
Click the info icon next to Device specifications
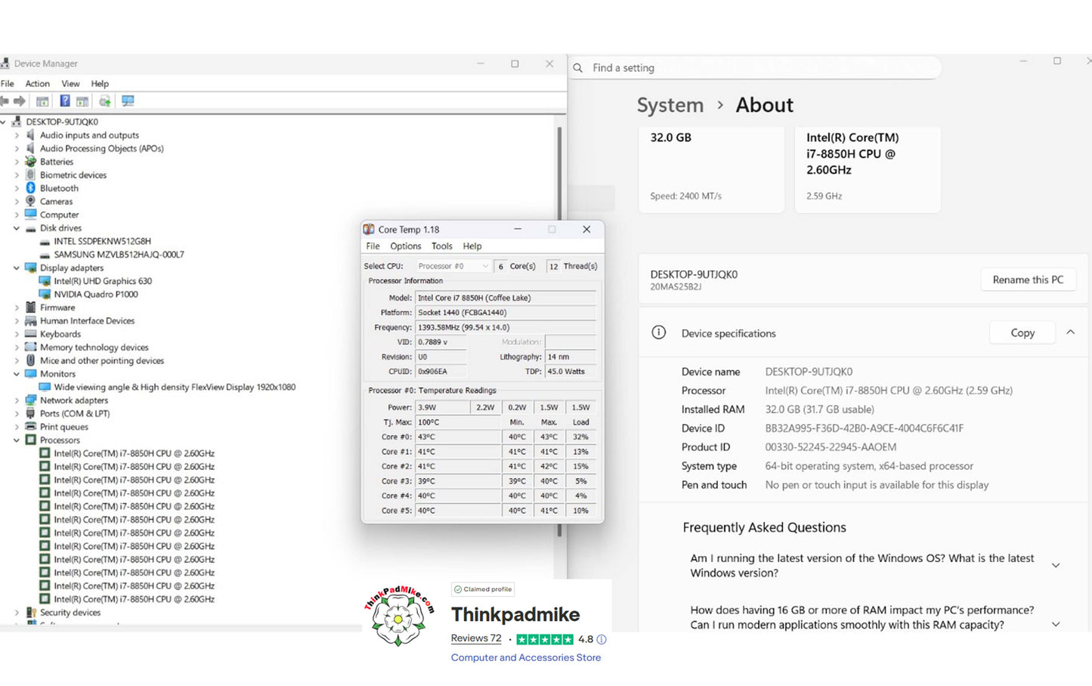[659, 333]
